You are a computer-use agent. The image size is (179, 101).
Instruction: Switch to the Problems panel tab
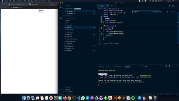[101, 66]
